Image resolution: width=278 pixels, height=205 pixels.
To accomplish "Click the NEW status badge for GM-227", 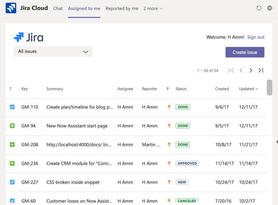I will 182,182.
